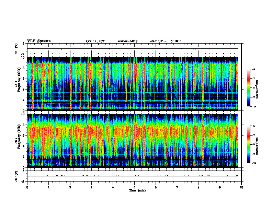
Task: Click the ch.3 voltage waveform trace panel
Action: [134, 176]
